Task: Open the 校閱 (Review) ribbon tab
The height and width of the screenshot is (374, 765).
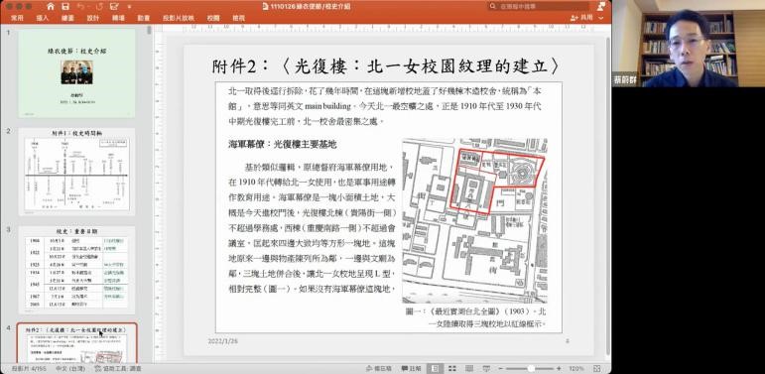Action: tap(213, 18)
